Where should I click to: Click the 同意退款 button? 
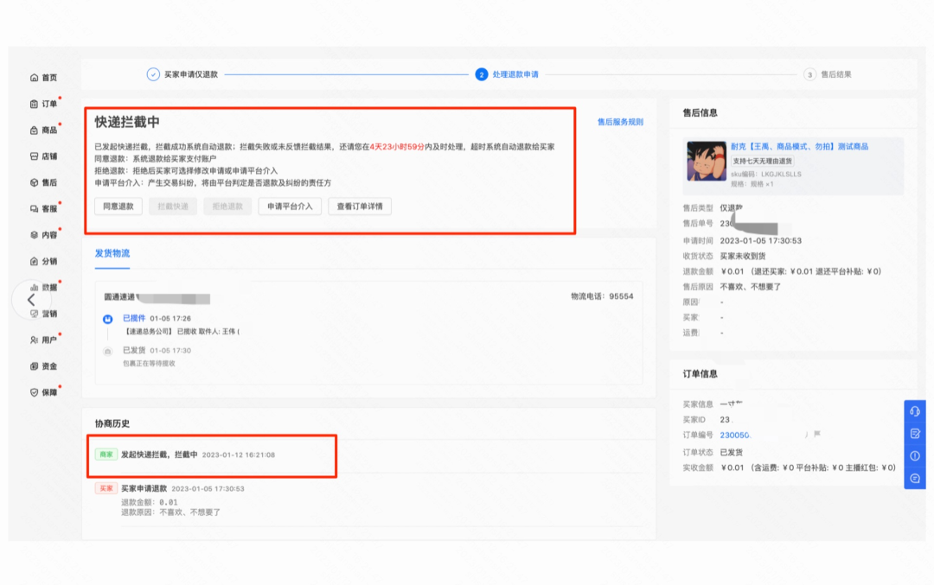pos(117,207)
